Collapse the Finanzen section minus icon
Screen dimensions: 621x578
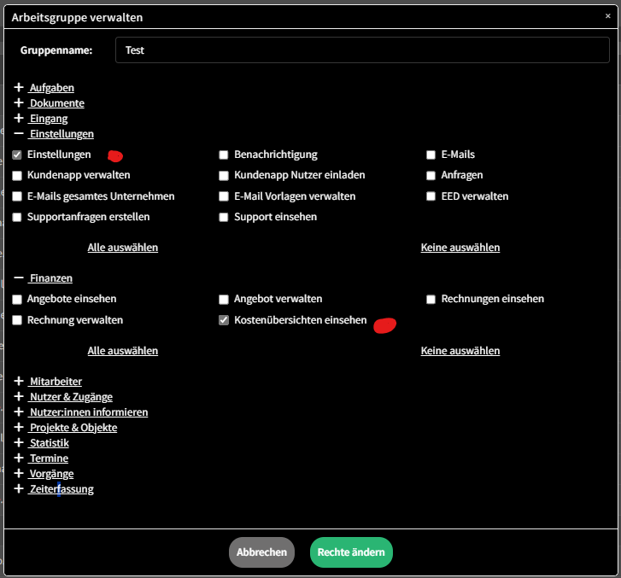(x=19, y=278)
